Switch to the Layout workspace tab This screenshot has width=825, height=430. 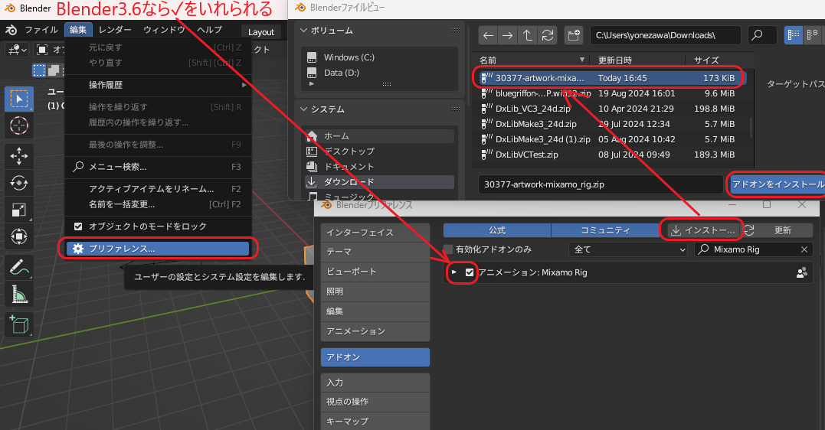tap(261, 32)
